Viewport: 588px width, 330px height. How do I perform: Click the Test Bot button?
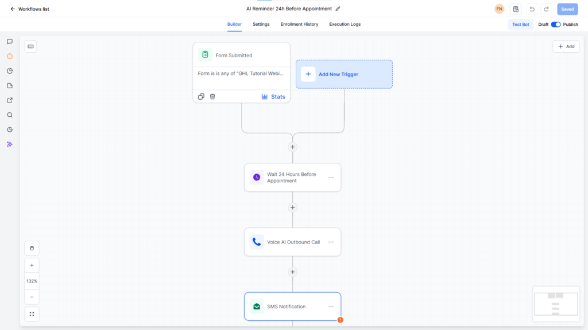pyautogui.click(x=520, y=24)
